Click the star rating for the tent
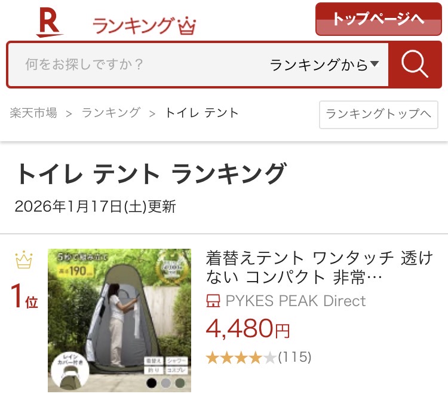 241,358
